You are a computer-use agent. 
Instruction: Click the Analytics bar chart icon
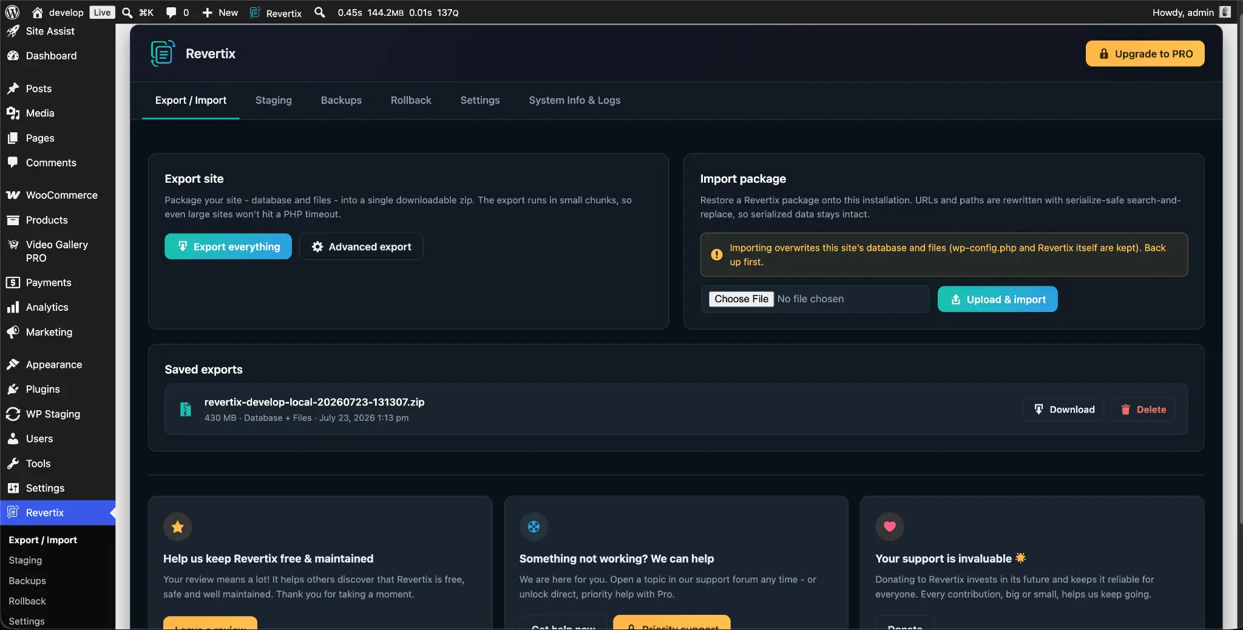(13, 307)
